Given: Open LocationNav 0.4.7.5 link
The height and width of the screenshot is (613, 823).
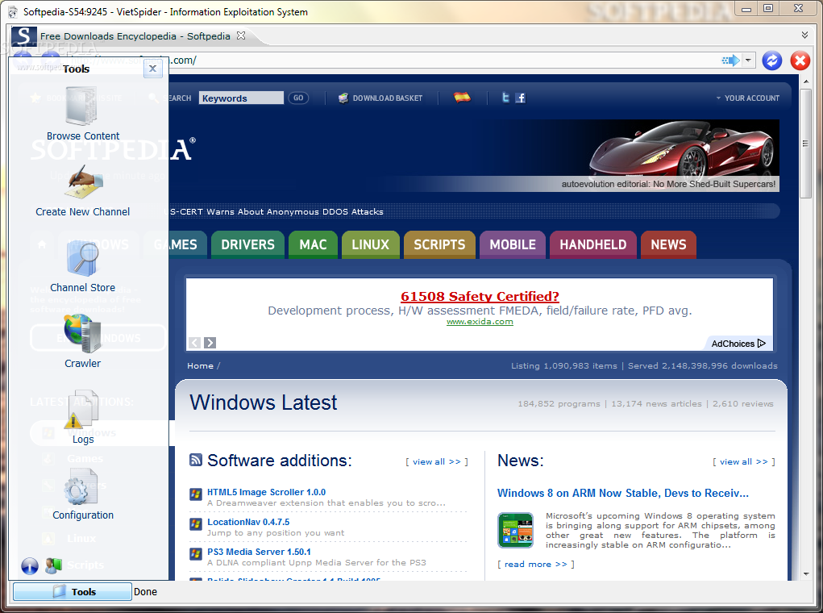Looking at the screenshot, I should (x=248, y=522).
